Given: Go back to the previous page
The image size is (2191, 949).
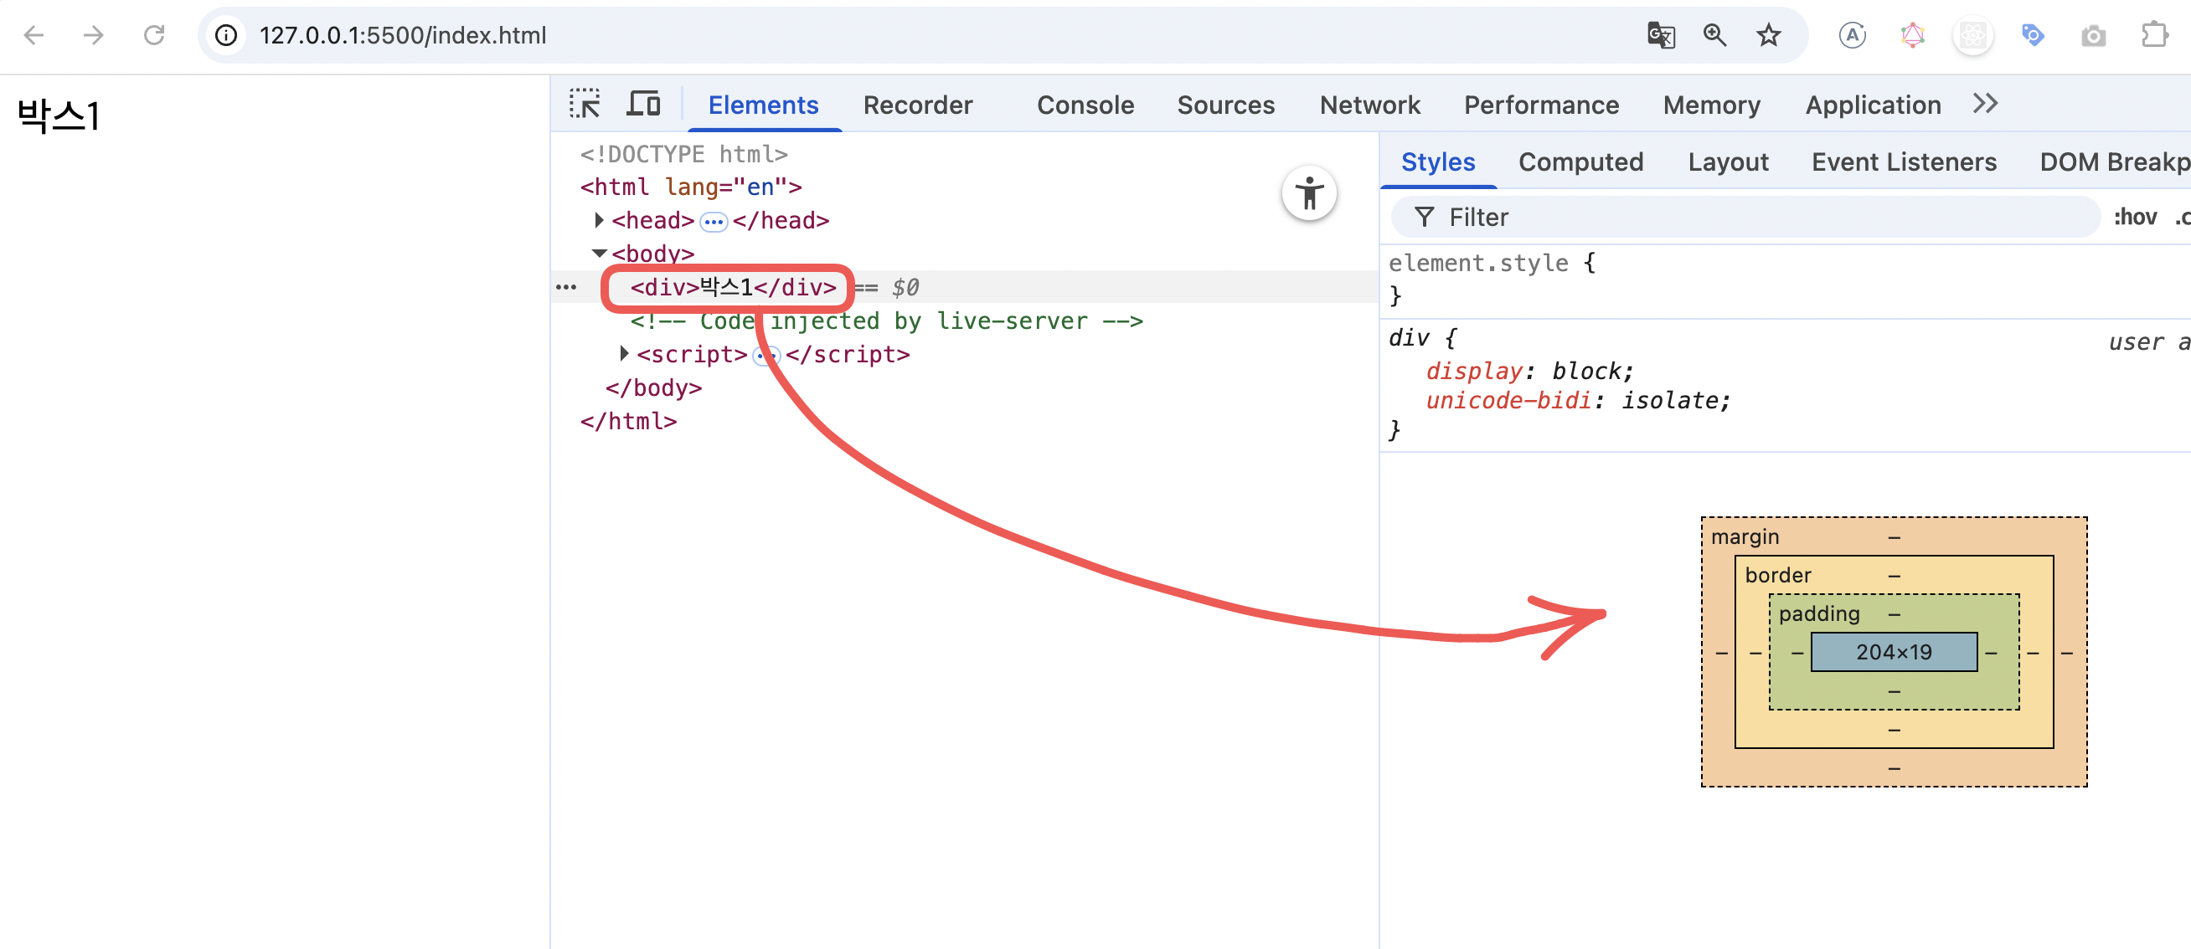Looking at the screenshot, I should [34, 35].
